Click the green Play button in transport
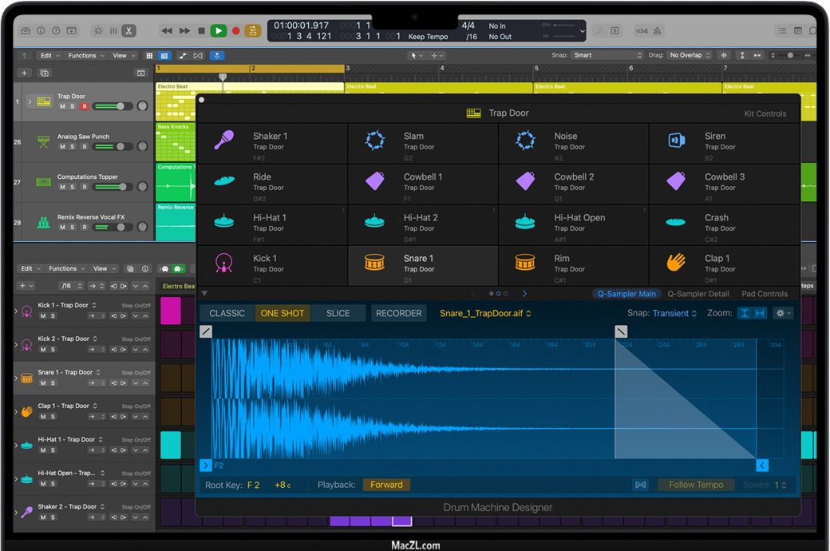The image size is (830, 551). [218, 30]
